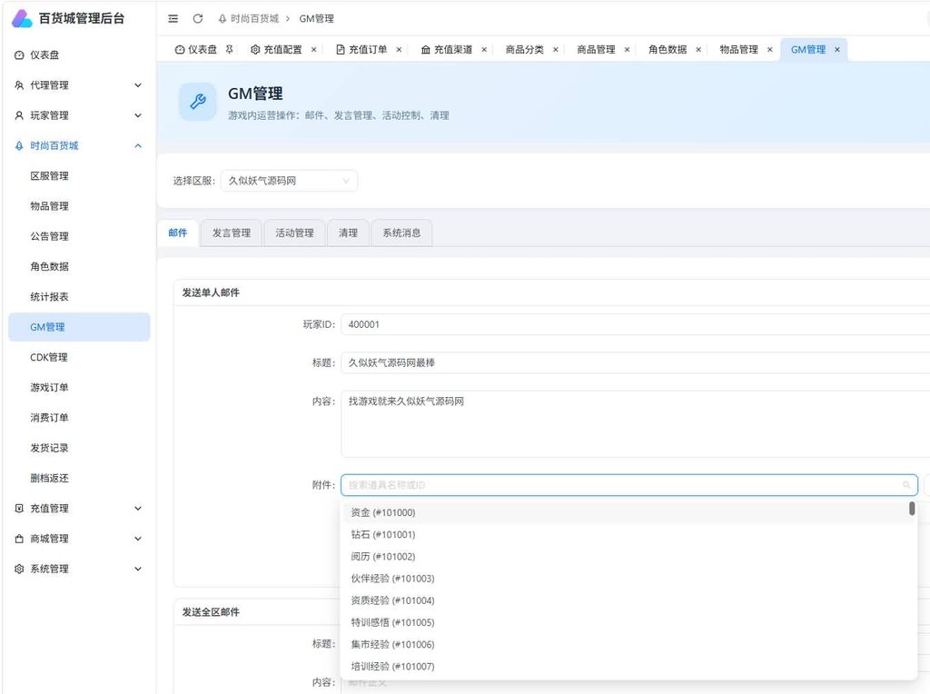Click the 附件 search input

pyautogui.click(x=629, y=485)
